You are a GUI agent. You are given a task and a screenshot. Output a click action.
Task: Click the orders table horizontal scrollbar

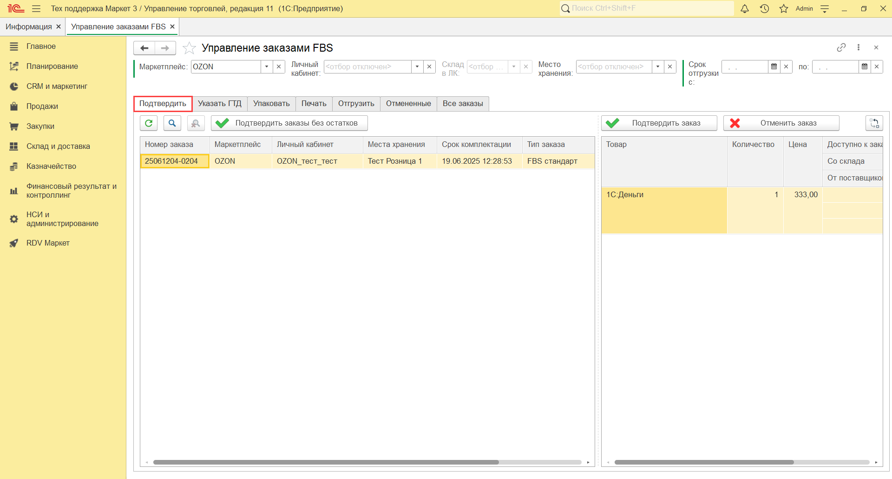pyautogui.click(x=325, y=462)
